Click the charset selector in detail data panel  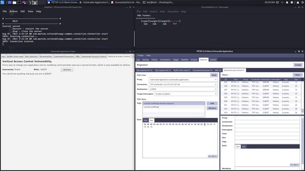(295, 165)
